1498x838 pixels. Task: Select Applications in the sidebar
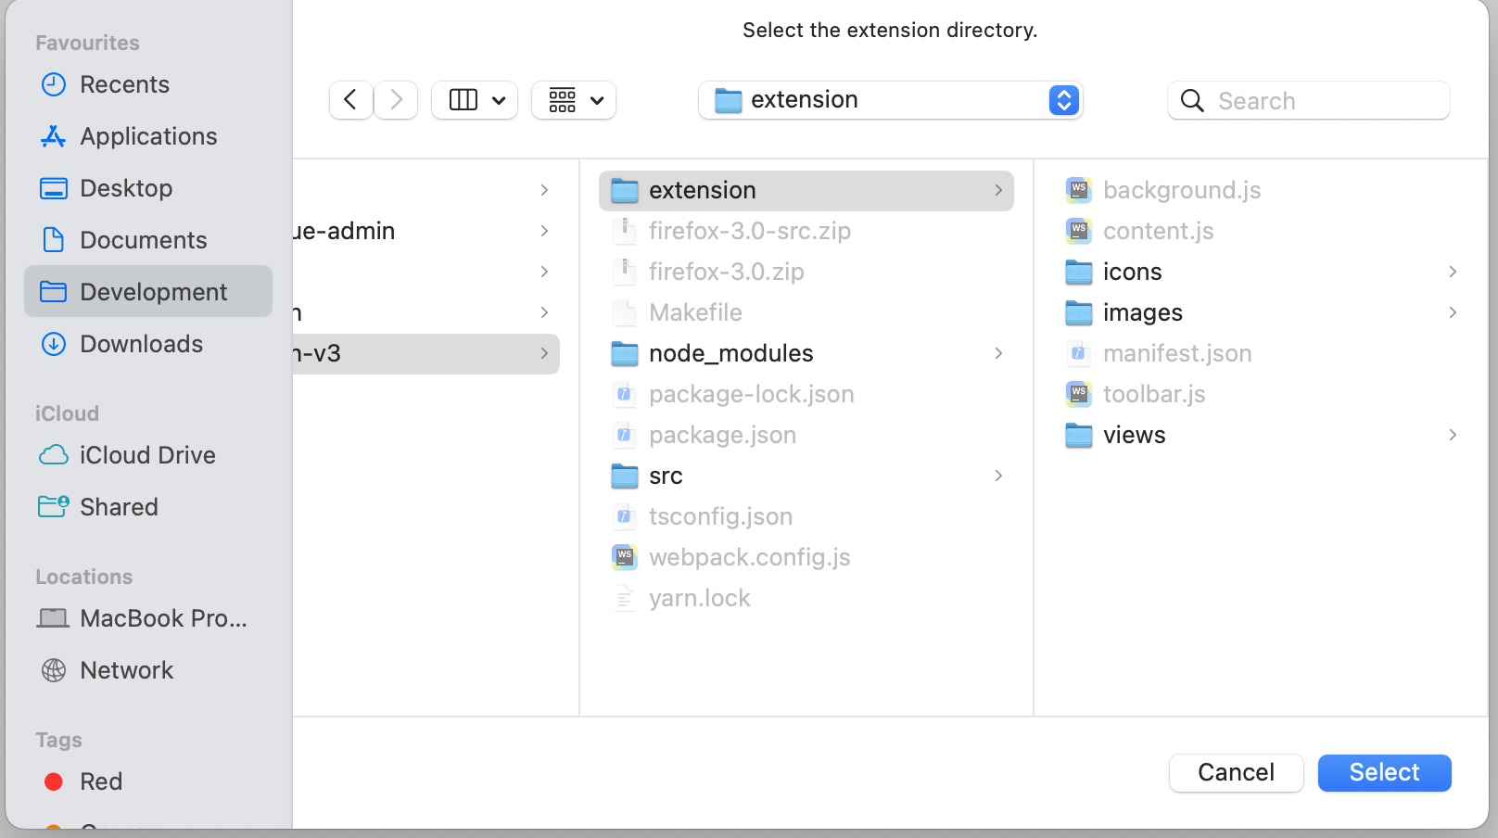148,136
